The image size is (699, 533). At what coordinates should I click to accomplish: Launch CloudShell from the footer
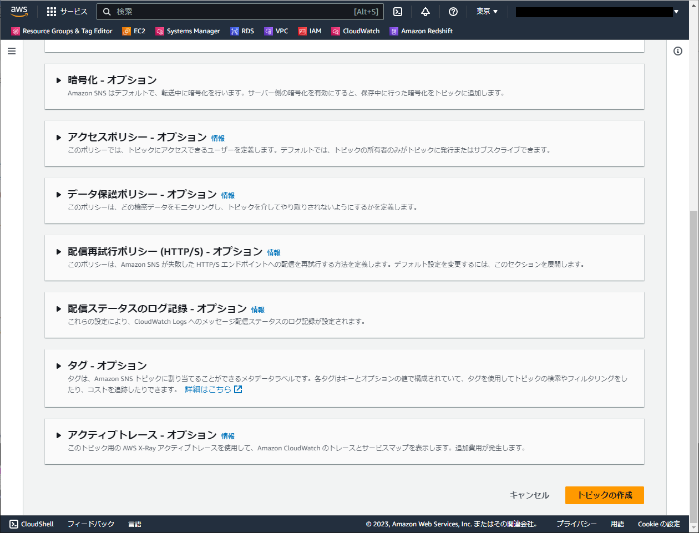[x=32, y=524]
